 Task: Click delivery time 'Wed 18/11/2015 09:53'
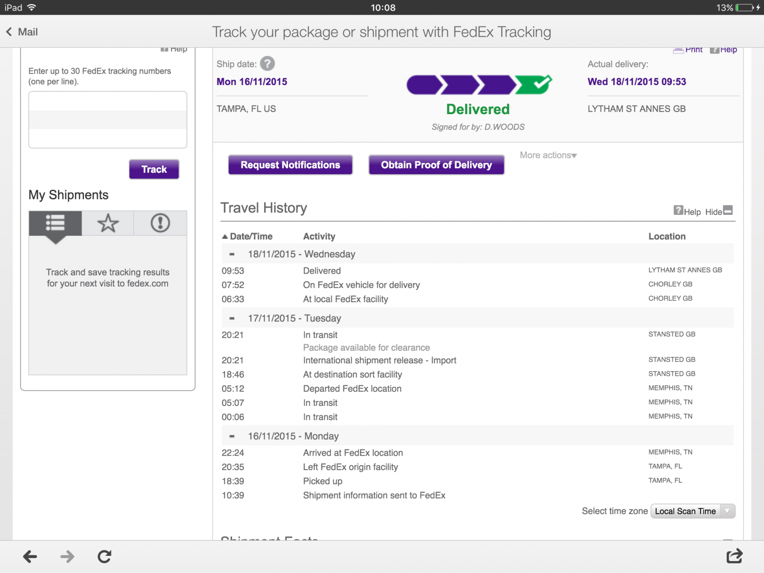click(x=637, y=82)
